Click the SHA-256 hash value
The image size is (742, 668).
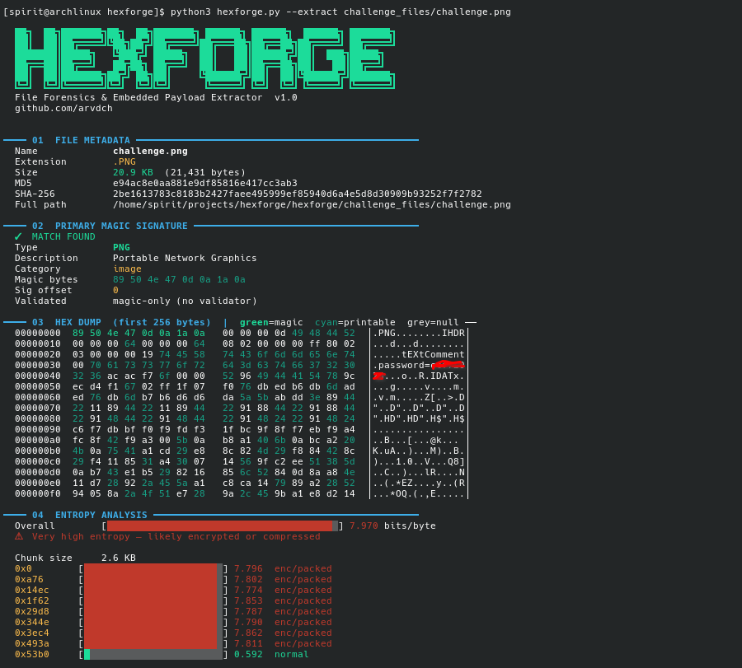click(x=297, y=194)
